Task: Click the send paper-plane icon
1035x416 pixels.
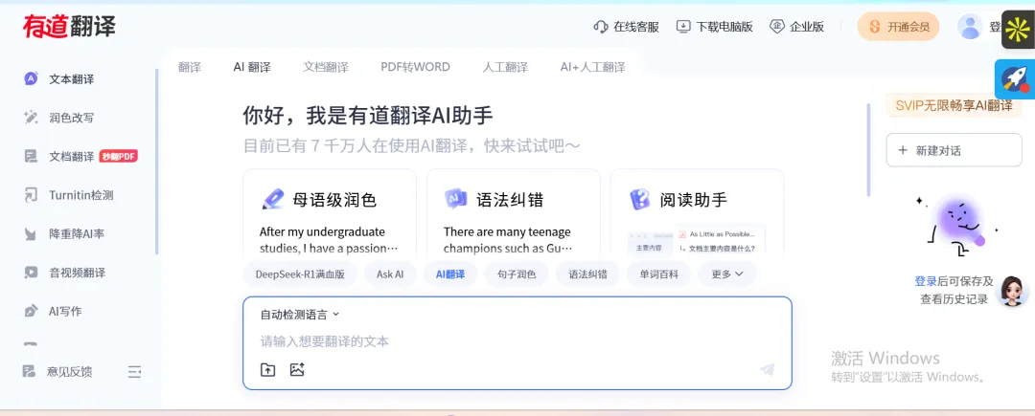Action: point(767,370)
